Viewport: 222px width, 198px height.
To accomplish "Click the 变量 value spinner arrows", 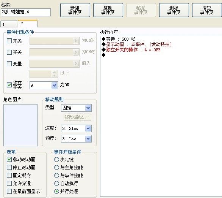I will 55,74.
